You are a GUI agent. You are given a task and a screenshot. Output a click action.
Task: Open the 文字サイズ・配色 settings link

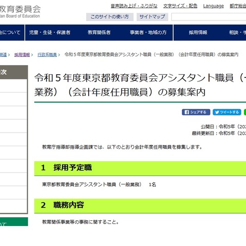(x=180, y=6)
